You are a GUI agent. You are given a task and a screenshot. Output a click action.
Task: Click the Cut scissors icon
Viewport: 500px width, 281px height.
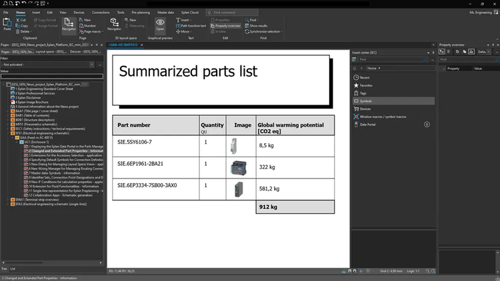(20, 20)
